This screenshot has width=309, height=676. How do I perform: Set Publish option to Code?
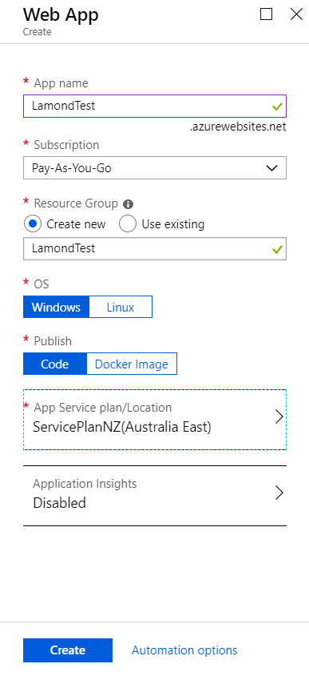tap(54, 364)
